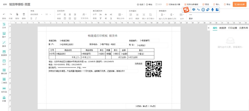The image size is (249, 111).
Task: Select the 图片 image tool in sidebar
Action: (x=4, y=35)
